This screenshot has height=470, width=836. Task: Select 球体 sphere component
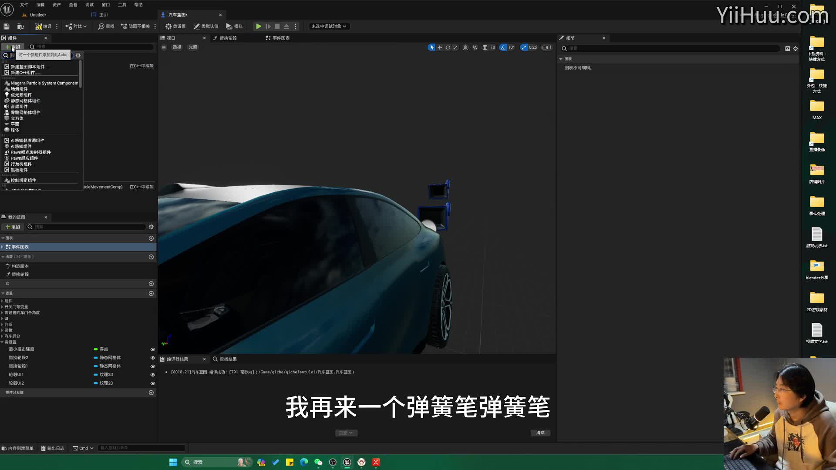[12, 130]
